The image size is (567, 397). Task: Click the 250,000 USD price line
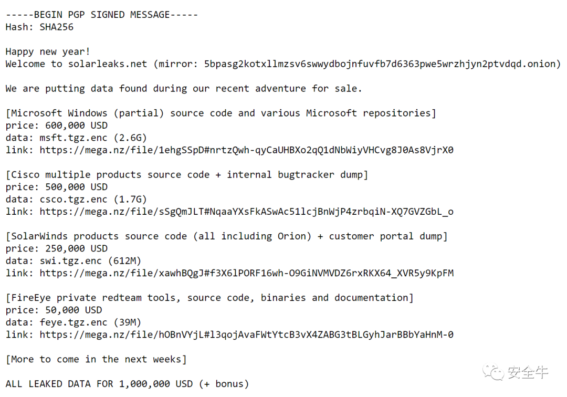(56, 248)
